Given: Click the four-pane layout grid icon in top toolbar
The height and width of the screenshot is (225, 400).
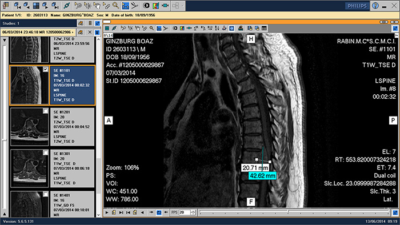Looking at the screenshot, I should pos(36,5).
